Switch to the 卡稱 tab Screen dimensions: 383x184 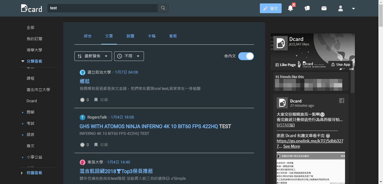(x=152, y=36)
